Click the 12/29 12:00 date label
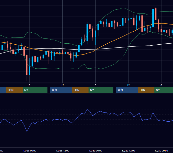Screen dimensions: 173x153 (x=128, y=150)
